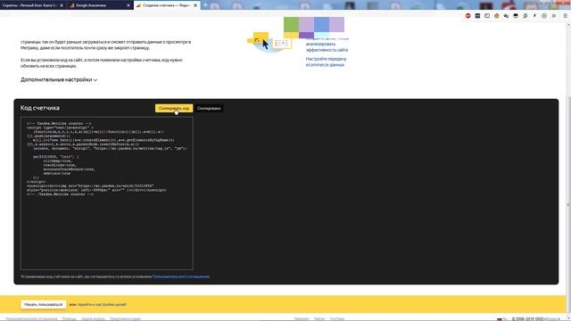Click the YouTube footer link
571x321 pixels.
(337, 319)
